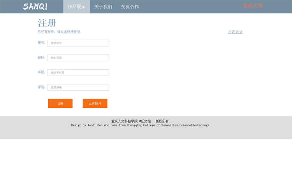Click into the 密码 password field
Screen dimensions: 292x195
point(78,58)
